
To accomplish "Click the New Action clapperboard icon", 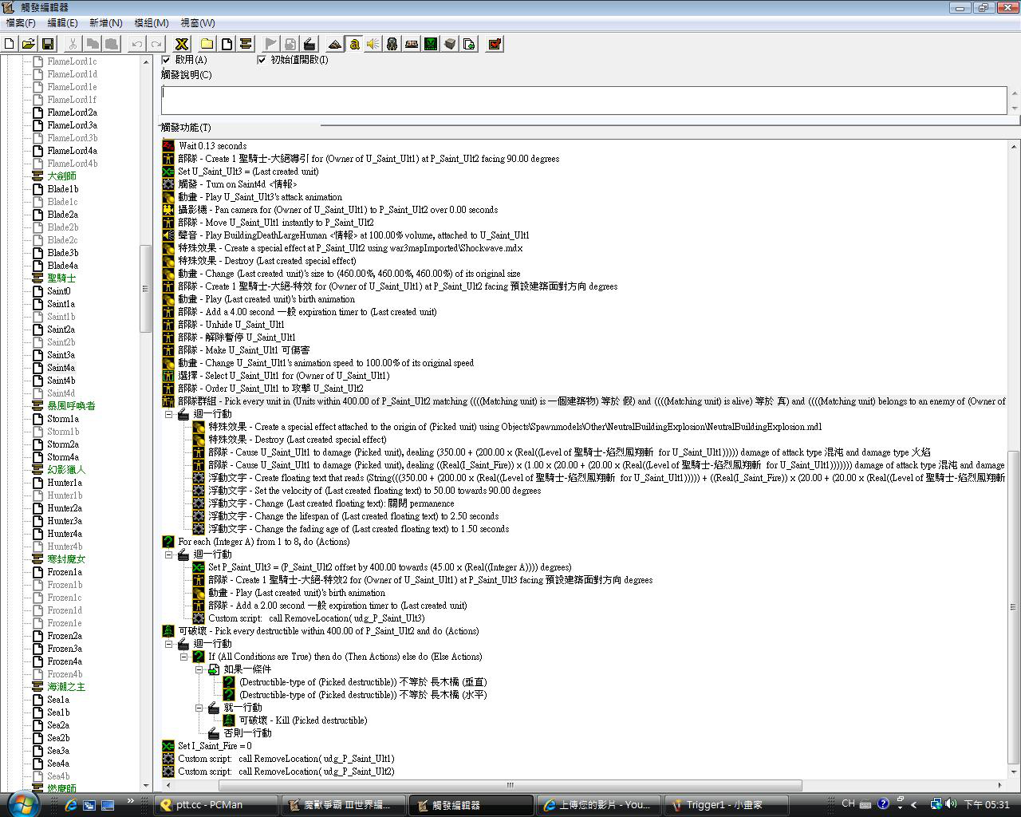I will tap(309, 44).
